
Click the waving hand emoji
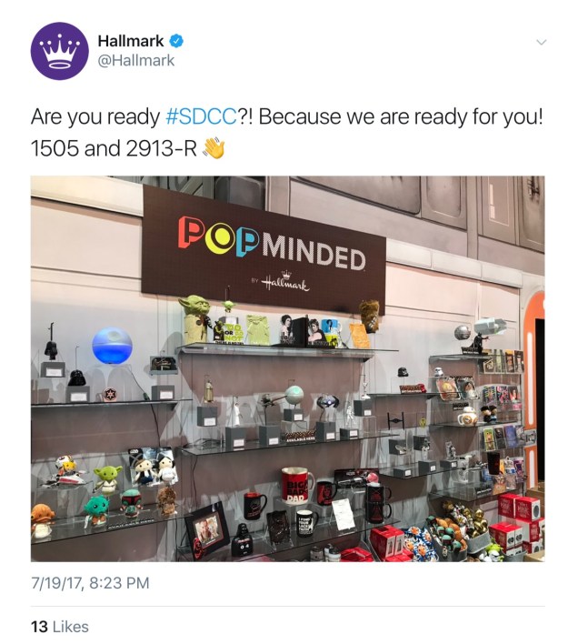214,148
